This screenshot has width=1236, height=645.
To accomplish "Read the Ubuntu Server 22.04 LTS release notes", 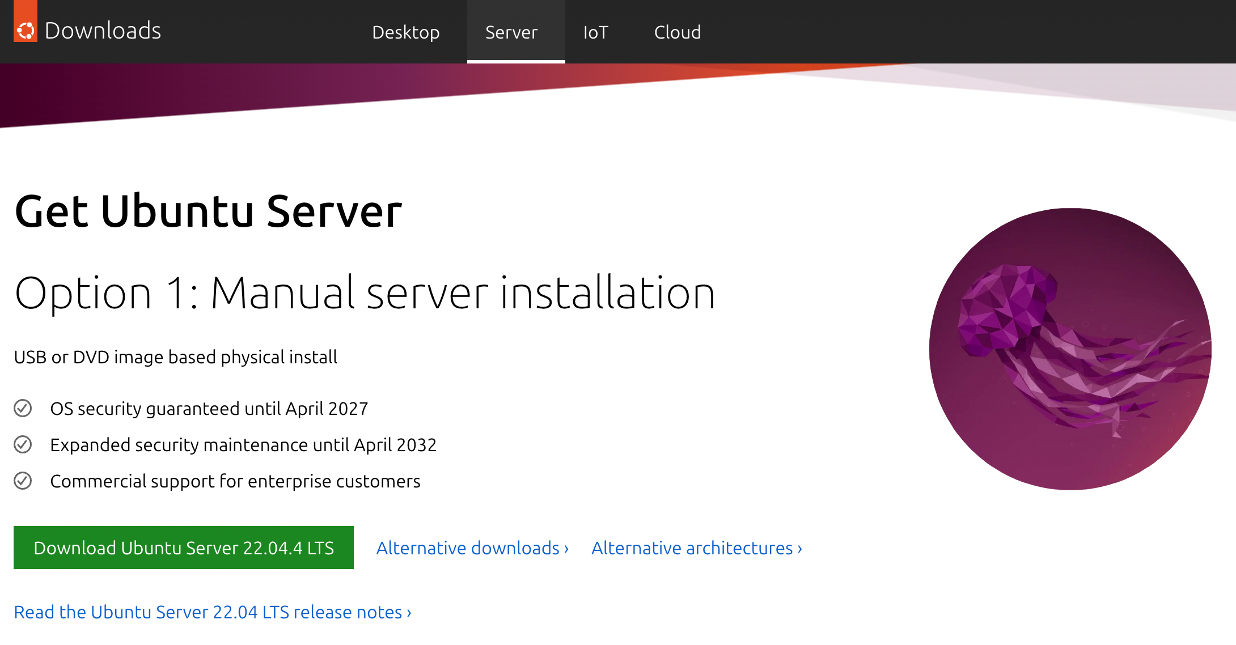I will click(x=213, y=612).
